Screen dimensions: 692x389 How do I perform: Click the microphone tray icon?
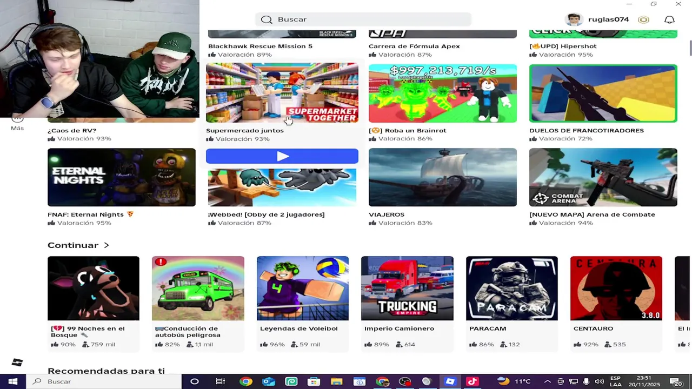tap(586, 381)
